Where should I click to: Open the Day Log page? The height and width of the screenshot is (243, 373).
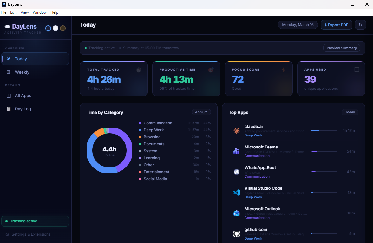click(x=35, y=109)
